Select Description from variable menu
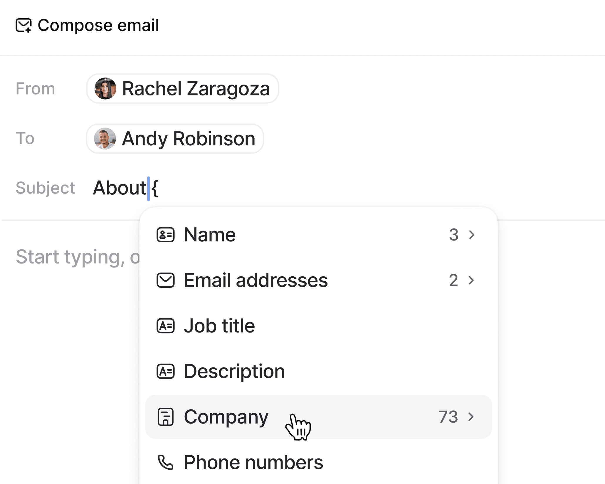 (234, 371)
